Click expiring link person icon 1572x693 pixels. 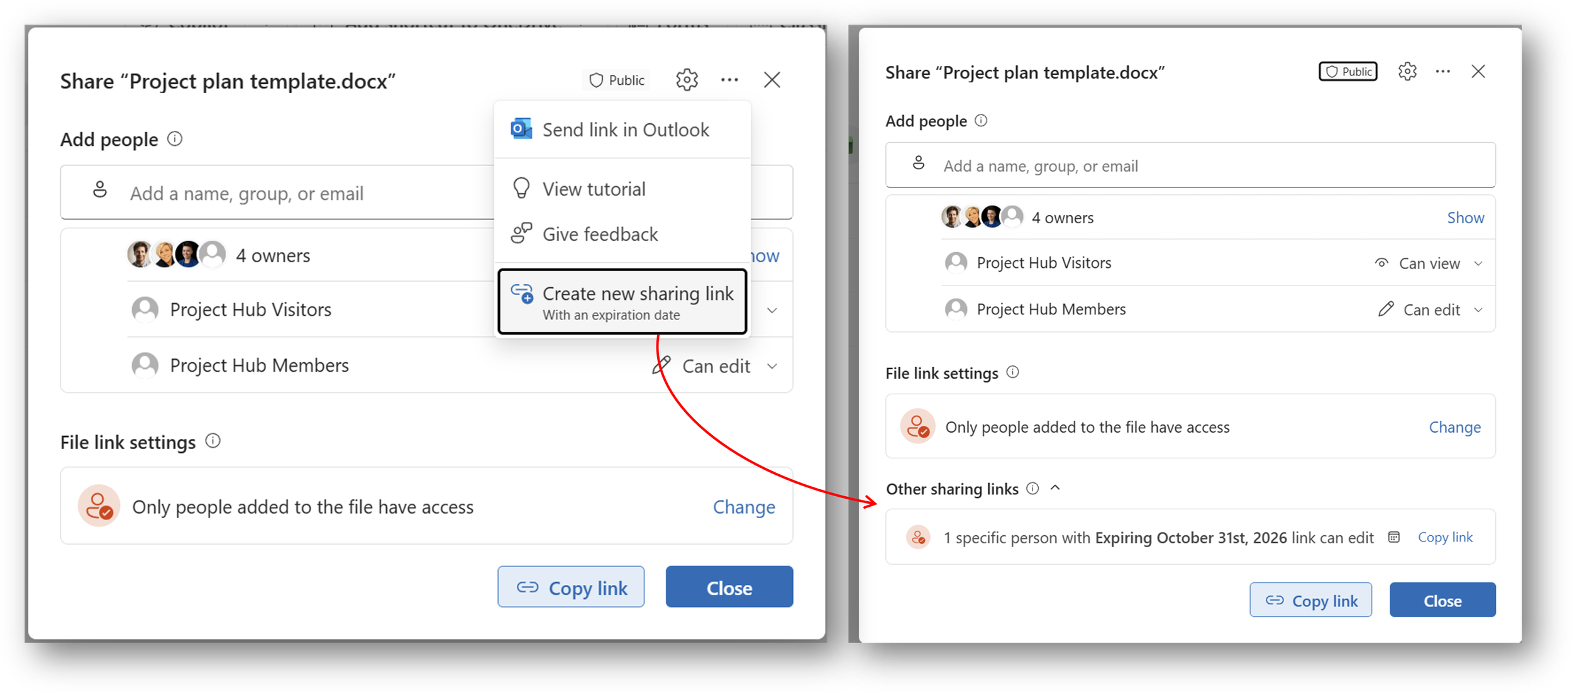918,537
